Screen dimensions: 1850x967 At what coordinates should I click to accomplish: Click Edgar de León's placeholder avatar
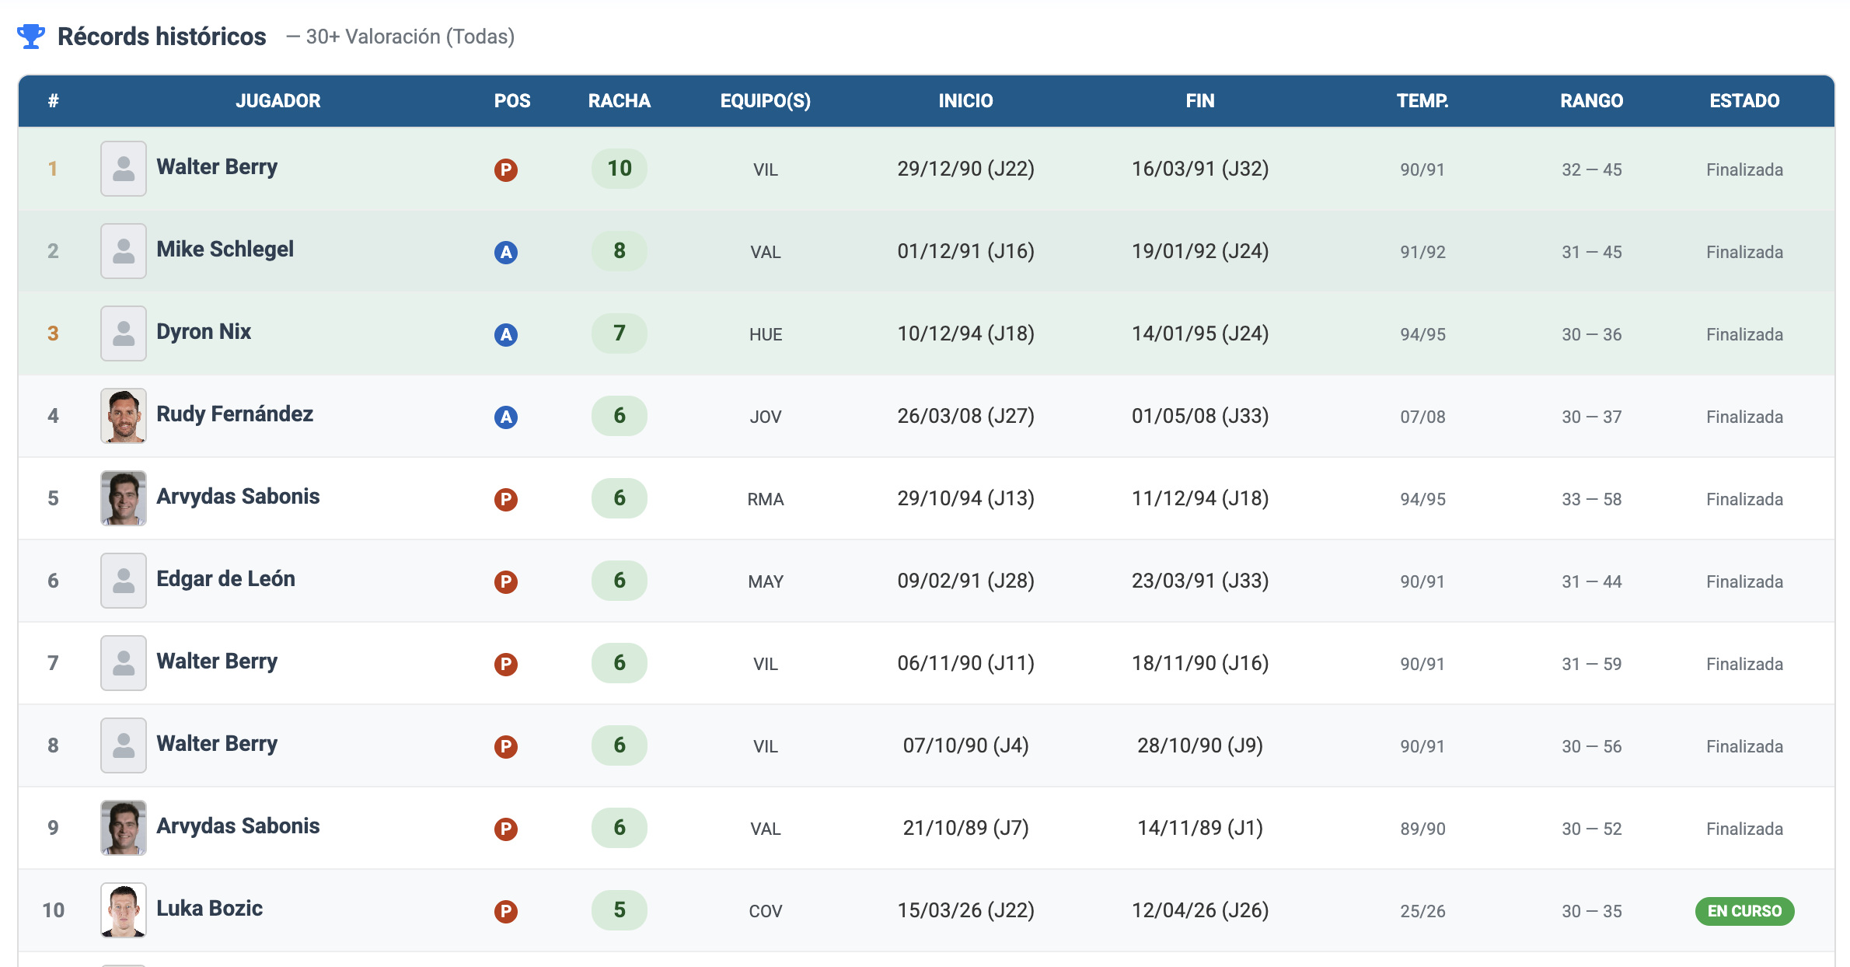(124, 581)
